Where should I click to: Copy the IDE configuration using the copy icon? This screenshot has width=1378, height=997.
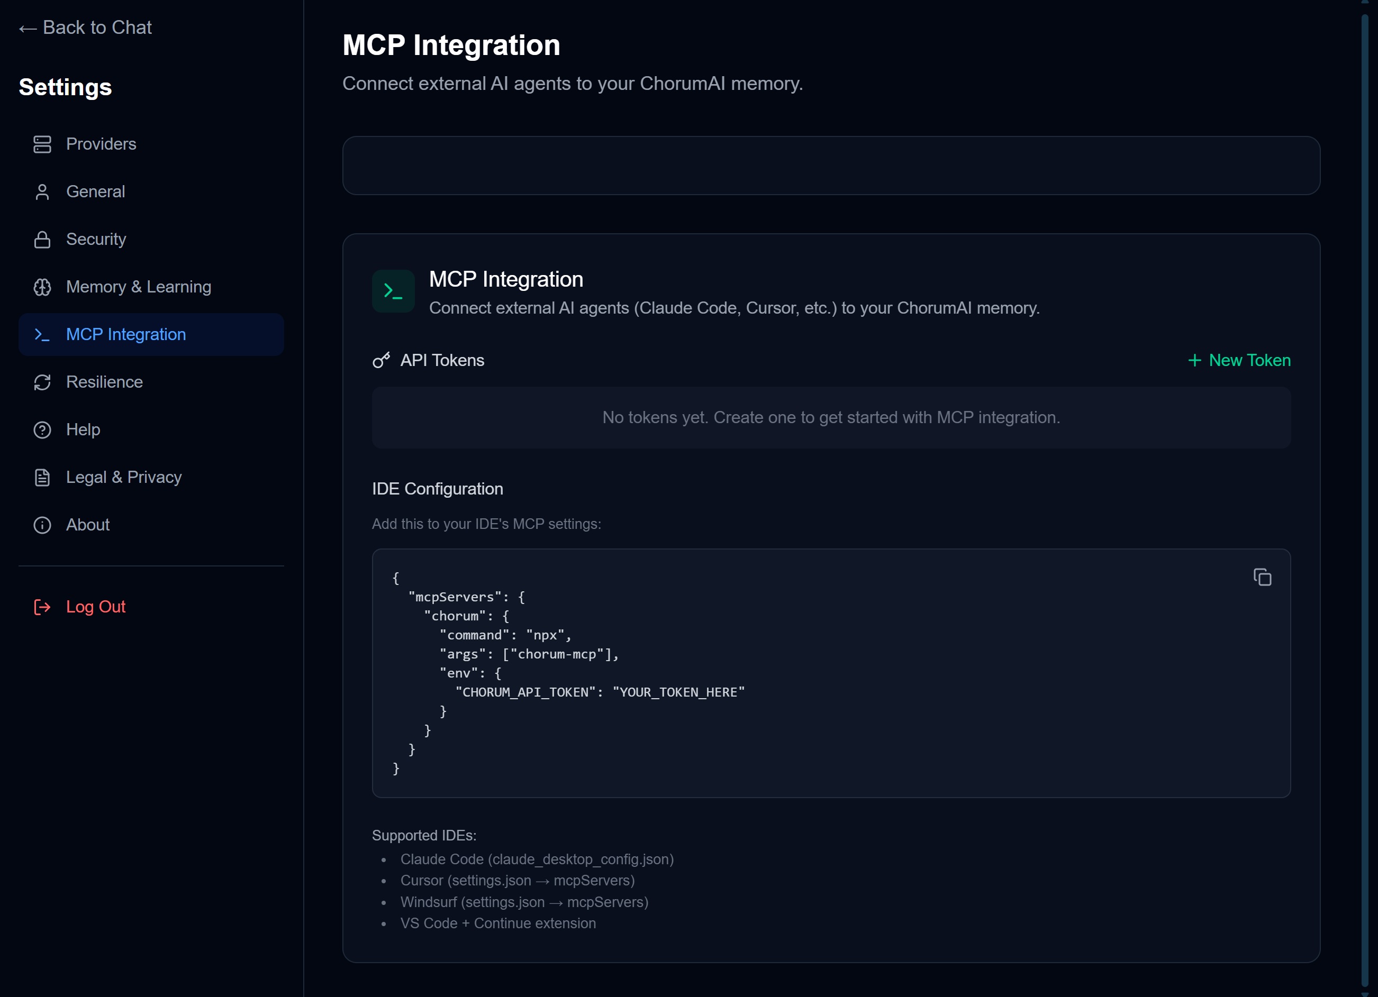click(x=1263, y=577)
